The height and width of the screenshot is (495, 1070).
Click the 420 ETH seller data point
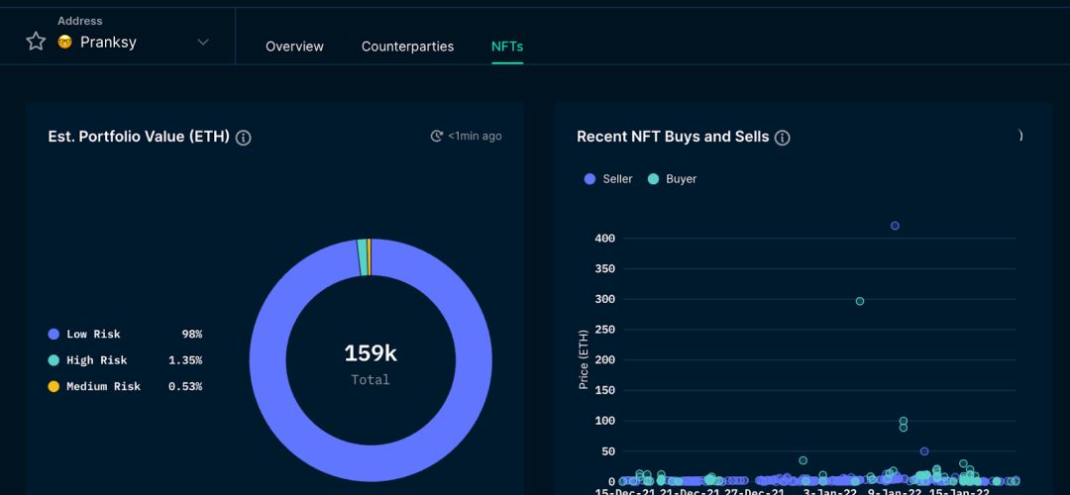point(895,226)
